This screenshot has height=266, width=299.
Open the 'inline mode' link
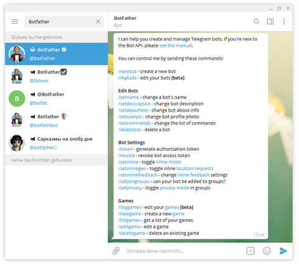click(x=168, y=162)
